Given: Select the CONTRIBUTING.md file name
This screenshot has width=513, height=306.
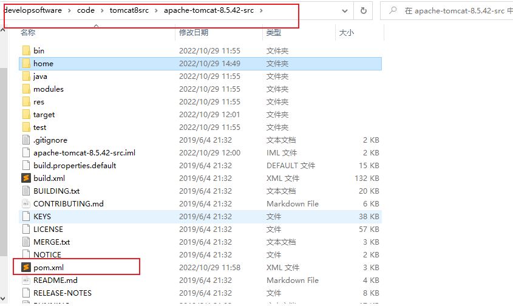Looking at the screenshot, I should pos(69,203).
